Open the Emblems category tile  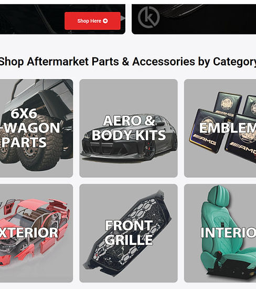220,128
